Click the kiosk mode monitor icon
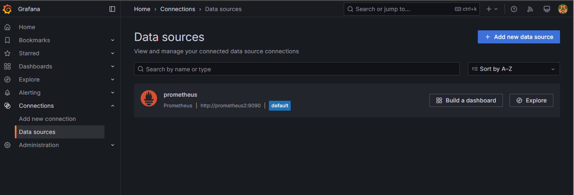The image size is (574, 195). [x=546, y=9]
